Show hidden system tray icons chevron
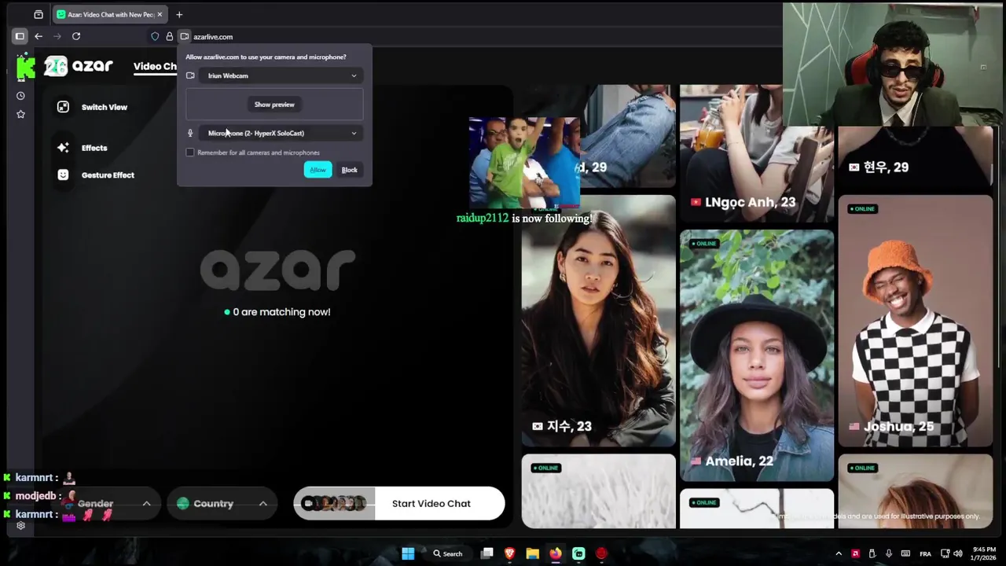Viewport: 1006px width, 566px height. 839,553
